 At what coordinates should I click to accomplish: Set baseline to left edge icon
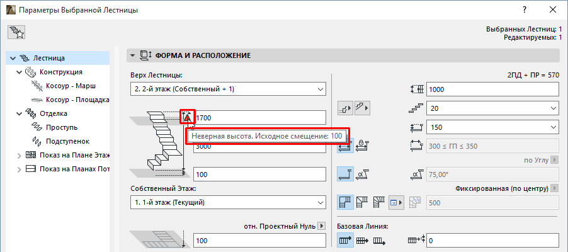tap(345, 241)
